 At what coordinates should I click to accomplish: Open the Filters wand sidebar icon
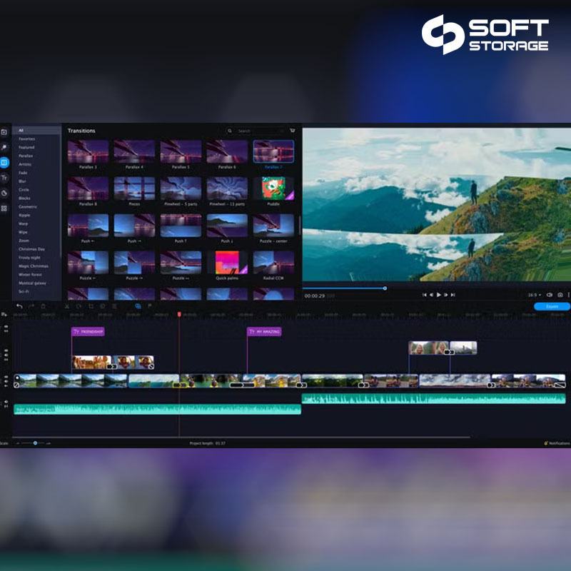click(x=4, y=147)
